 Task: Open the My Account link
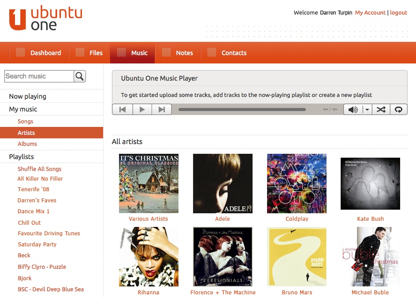tap(370, 12)
